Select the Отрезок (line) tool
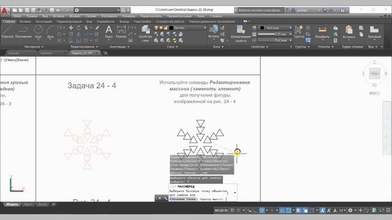Viewport: 392px width, 220px height. (x=7, y=32)
